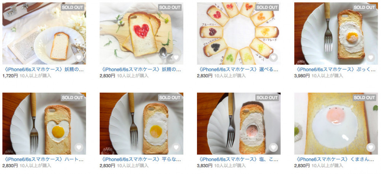This screenshot has width=381, height=174.
Task: Open the 平らな egg toast title link
Action: coord(141,160)
